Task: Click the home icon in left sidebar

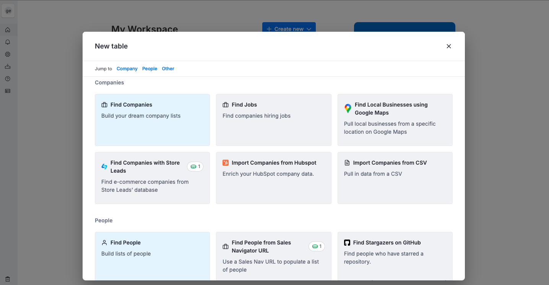Action: click(x=8, y=30)
